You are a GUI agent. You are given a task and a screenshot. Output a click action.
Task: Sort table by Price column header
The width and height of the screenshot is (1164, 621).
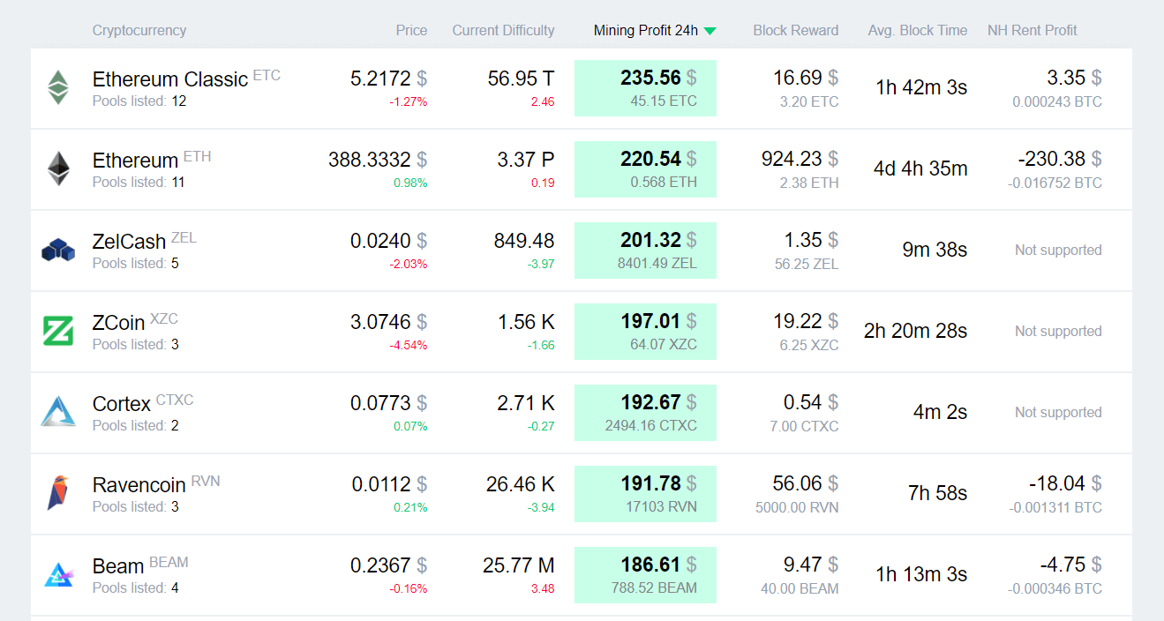point(411,30)
